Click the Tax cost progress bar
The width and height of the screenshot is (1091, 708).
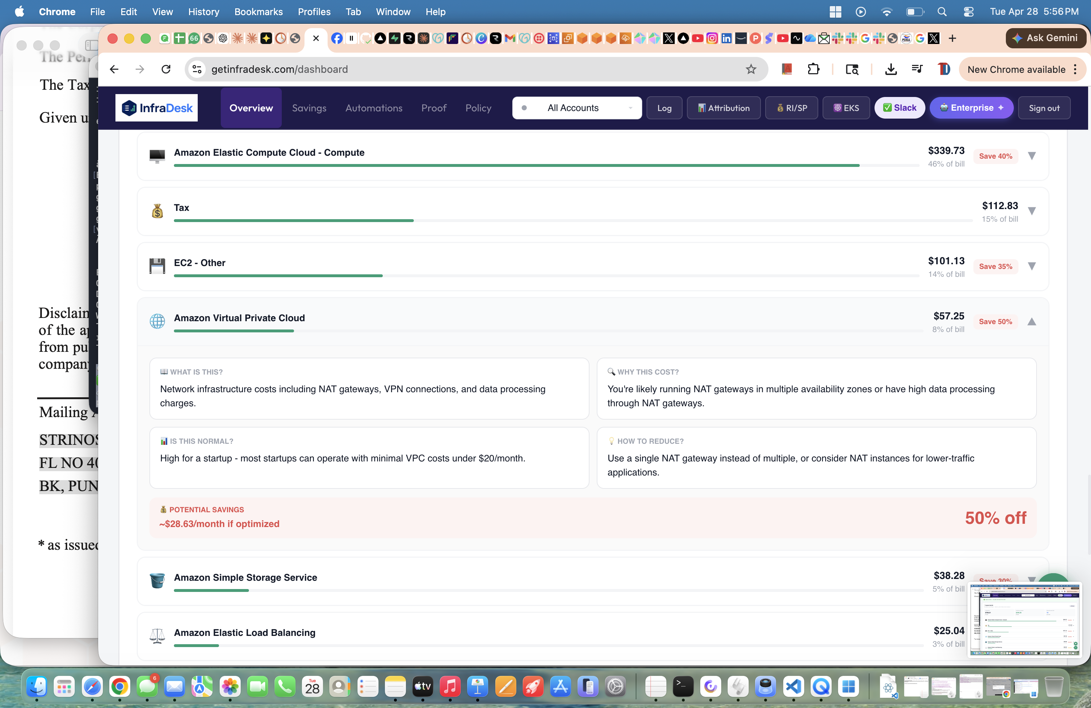point(573,221)
